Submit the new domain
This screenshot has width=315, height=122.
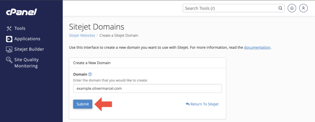tap(83, 104)
